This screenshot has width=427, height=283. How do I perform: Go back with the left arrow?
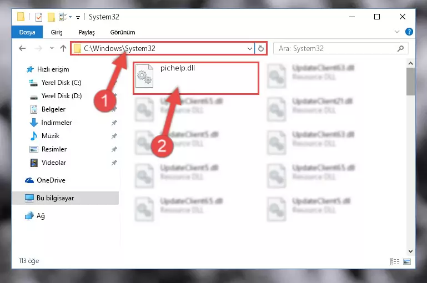(x=22, y=48)
